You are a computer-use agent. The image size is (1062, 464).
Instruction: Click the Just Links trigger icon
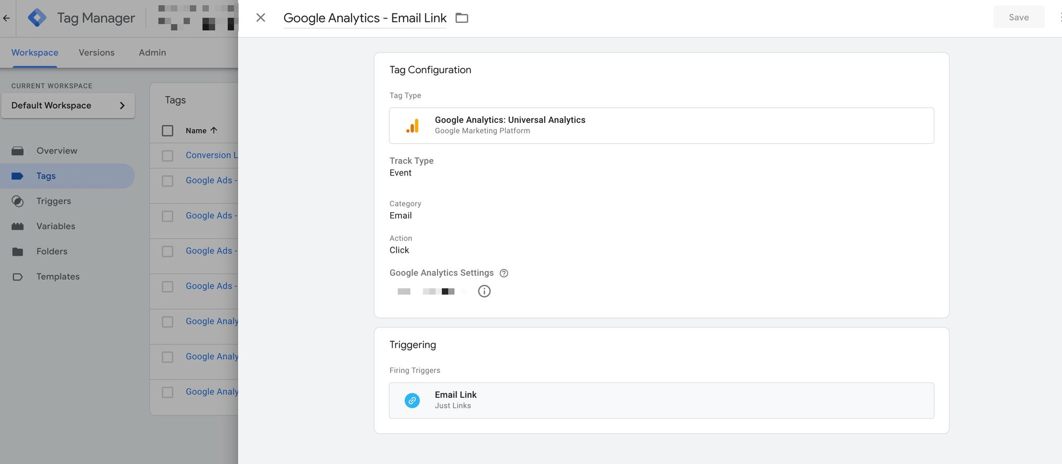(x=412, y=400)
